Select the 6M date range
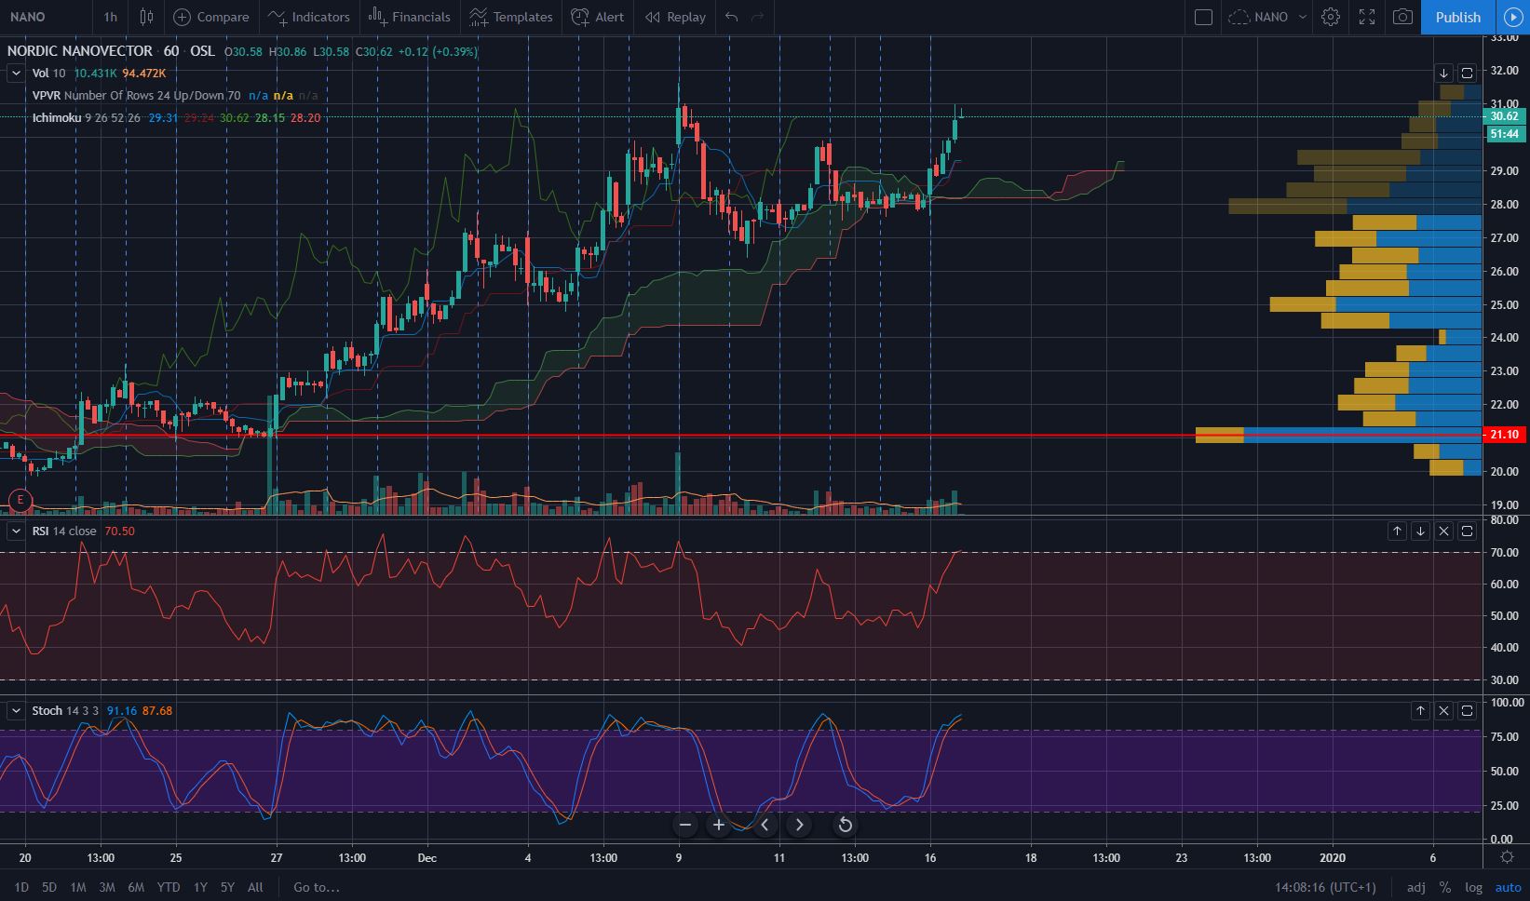 click(x=136, y=887)
